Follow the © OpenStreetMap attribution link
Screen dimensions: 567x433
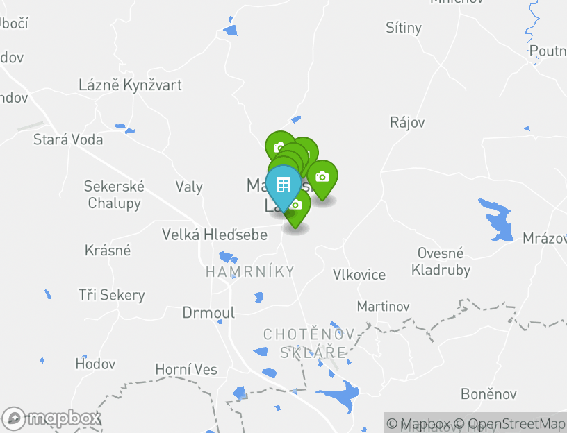click(509, 423)
